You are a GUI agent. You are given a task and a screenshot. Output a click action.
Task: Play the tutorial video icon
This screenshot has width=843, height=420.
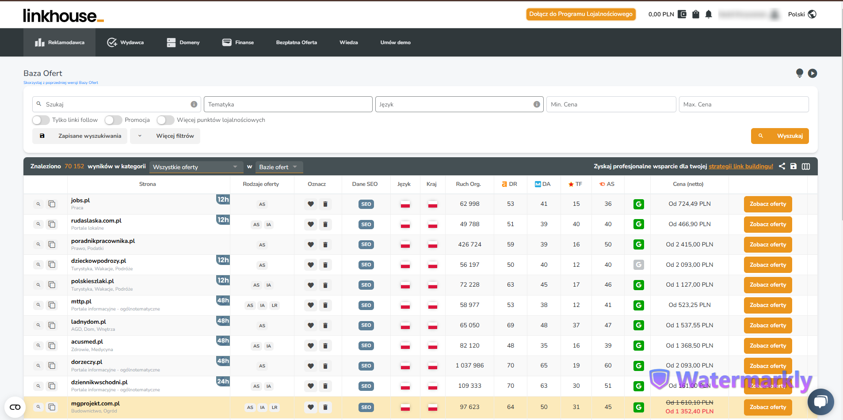coord(812,73)
